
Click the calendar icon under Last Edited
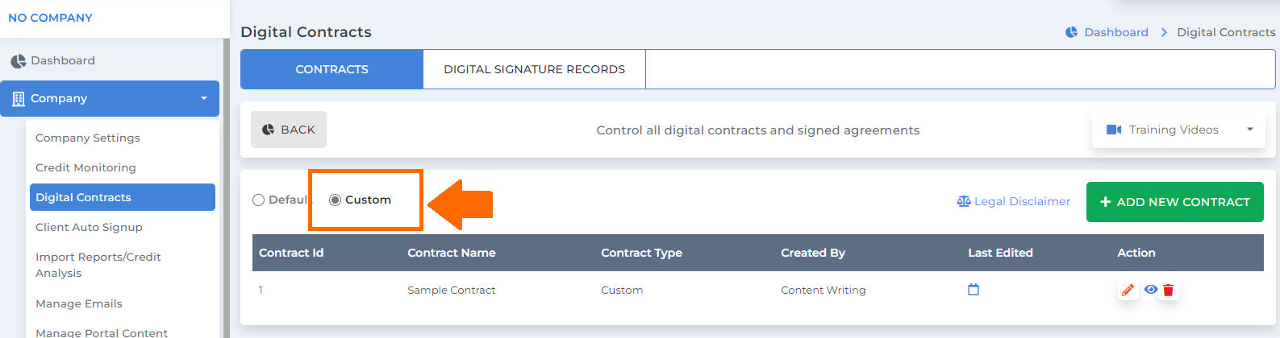pos(974,290)
